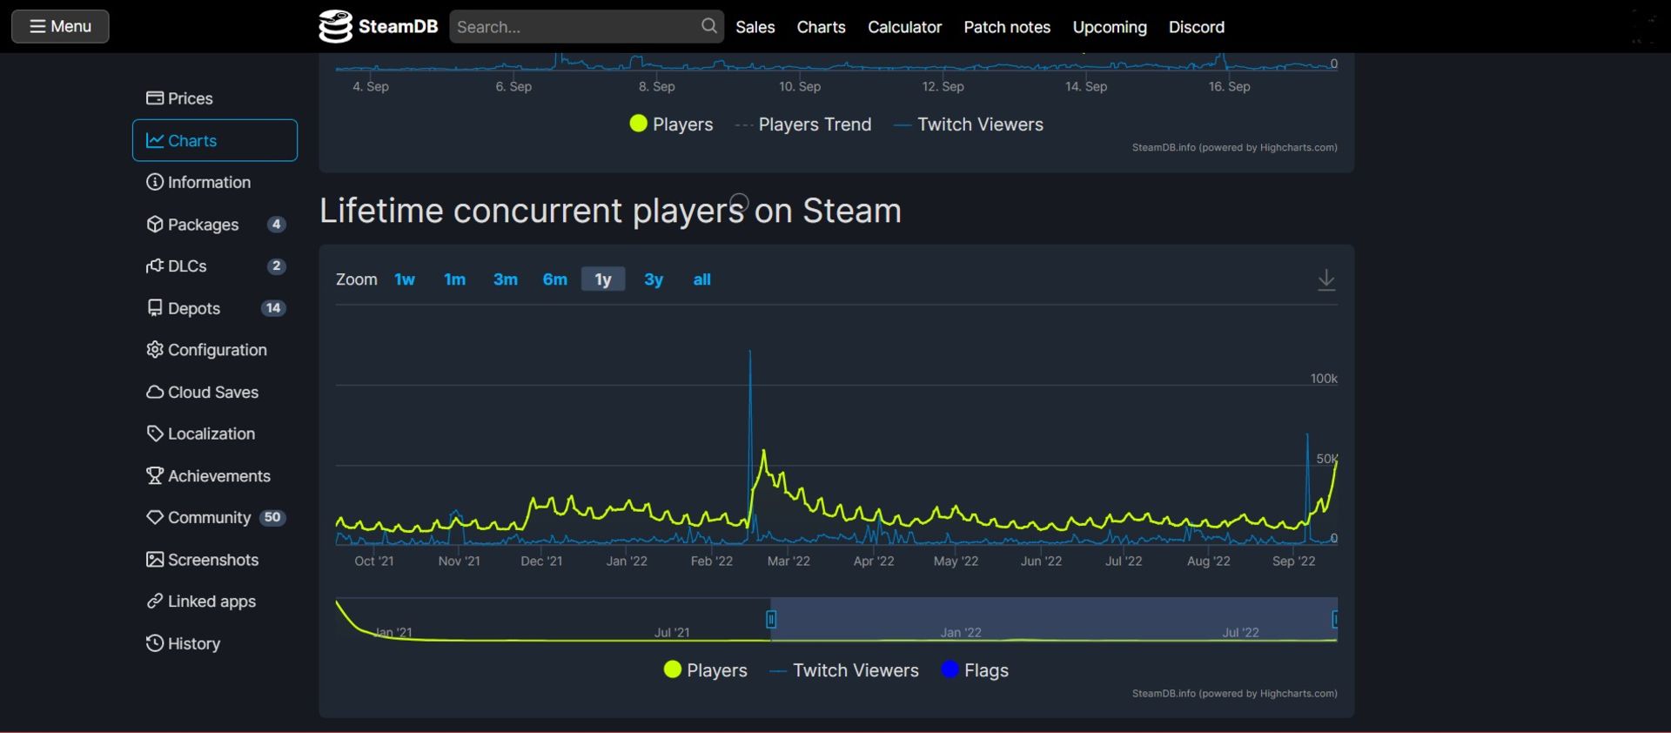The width and height of the screenshot is (1671, 733).
Task: Open the Community speech icon
Action: click(155, 517)
